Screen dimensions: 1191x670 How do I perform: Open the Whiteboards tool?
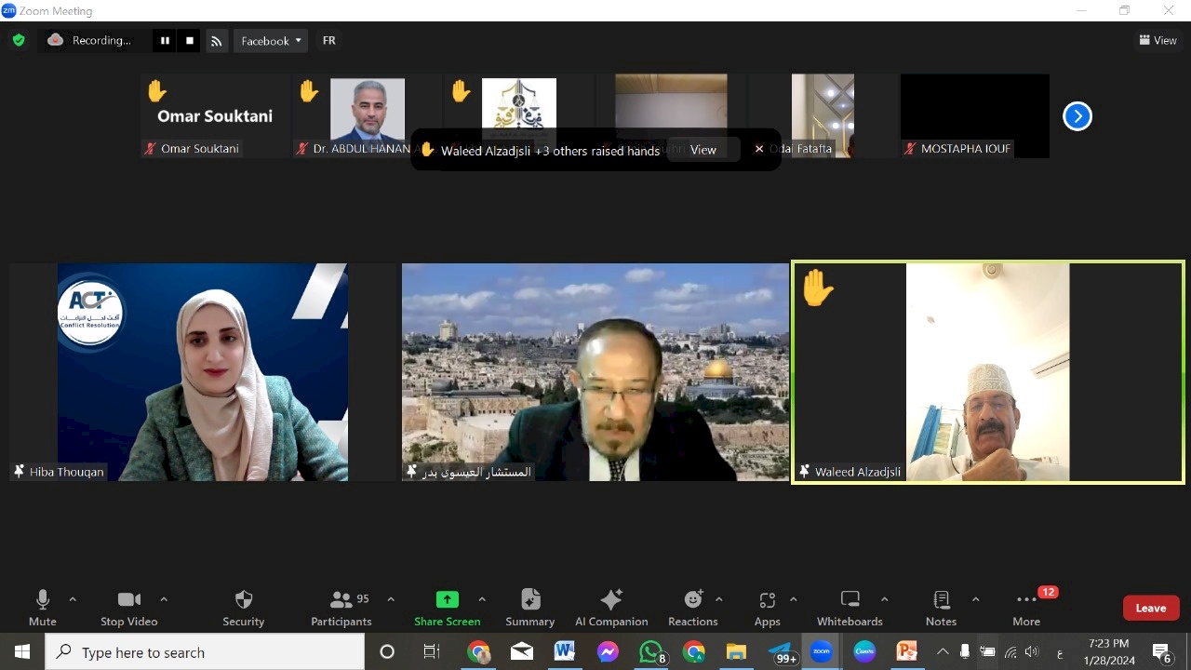(850, 608)
